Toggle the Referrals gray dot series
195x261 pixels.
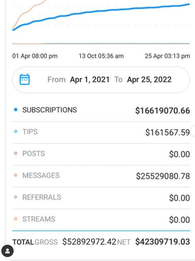click(16, 197)
